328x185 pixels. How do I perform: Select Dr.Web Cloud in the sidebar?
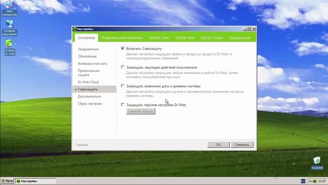point(88,82)
